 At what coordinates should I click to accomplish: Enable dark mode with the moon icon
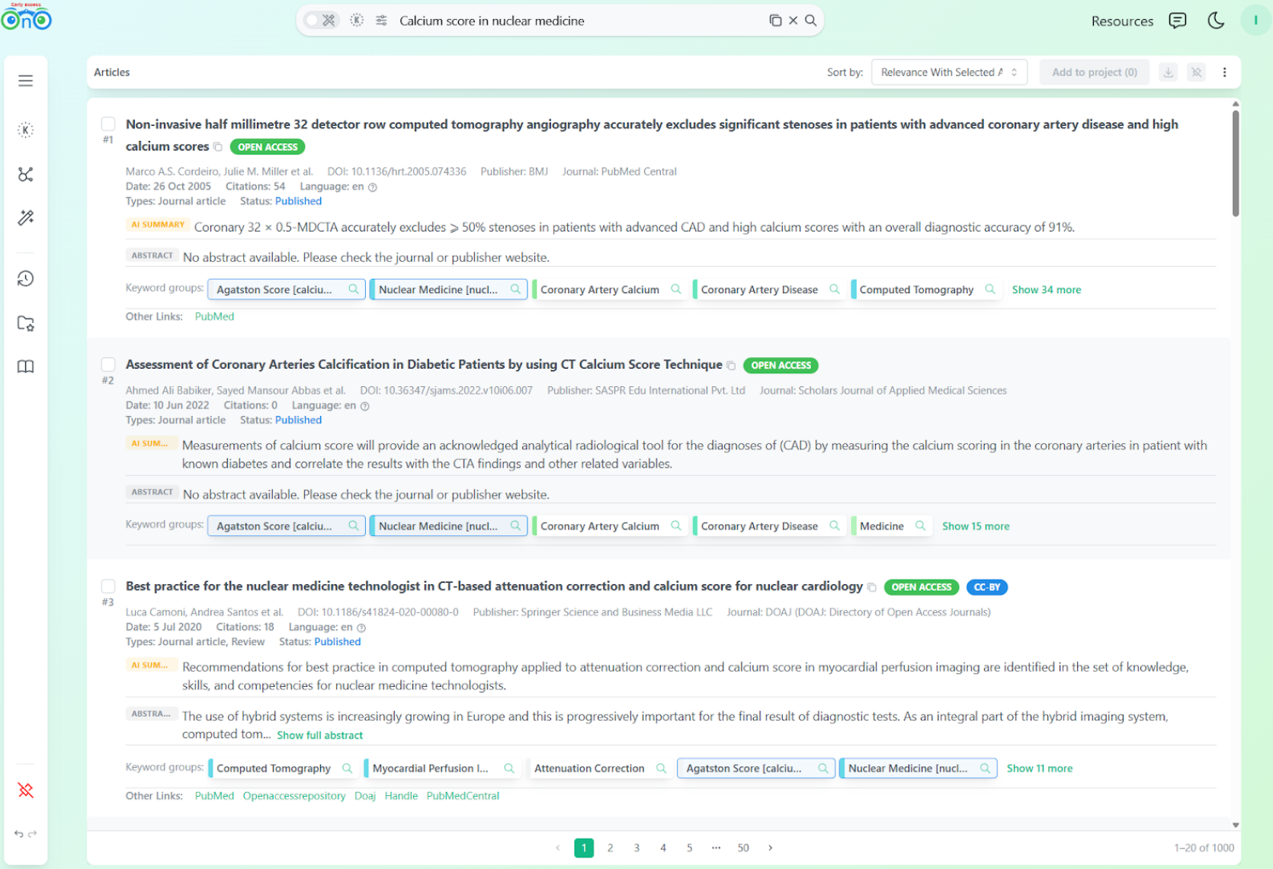pos(1216,21)
